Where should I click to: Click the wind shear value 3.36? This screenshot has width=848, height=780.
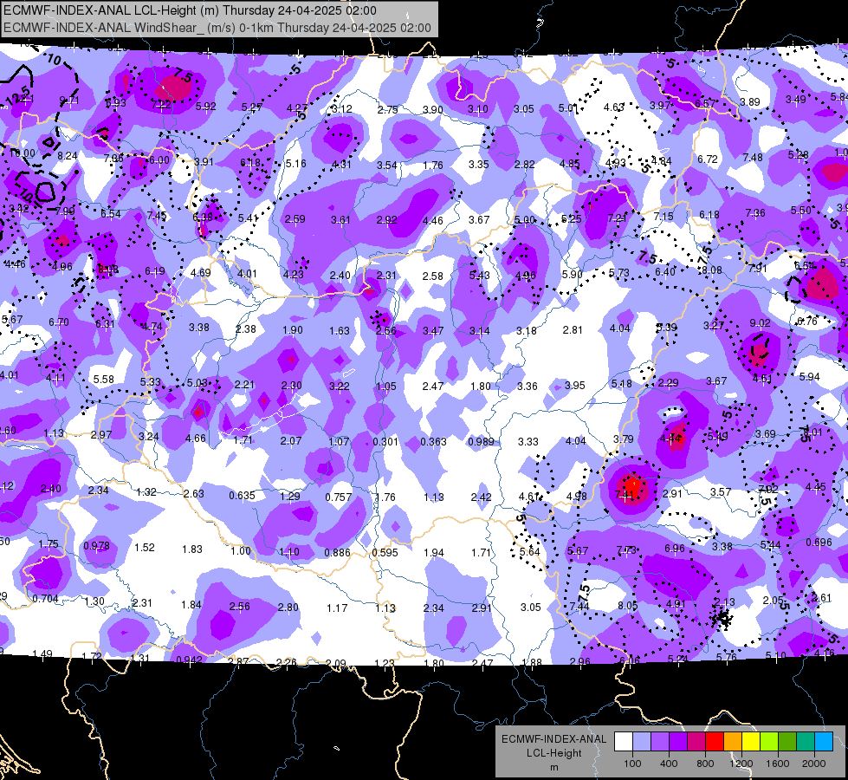click(x=528, y=386)
